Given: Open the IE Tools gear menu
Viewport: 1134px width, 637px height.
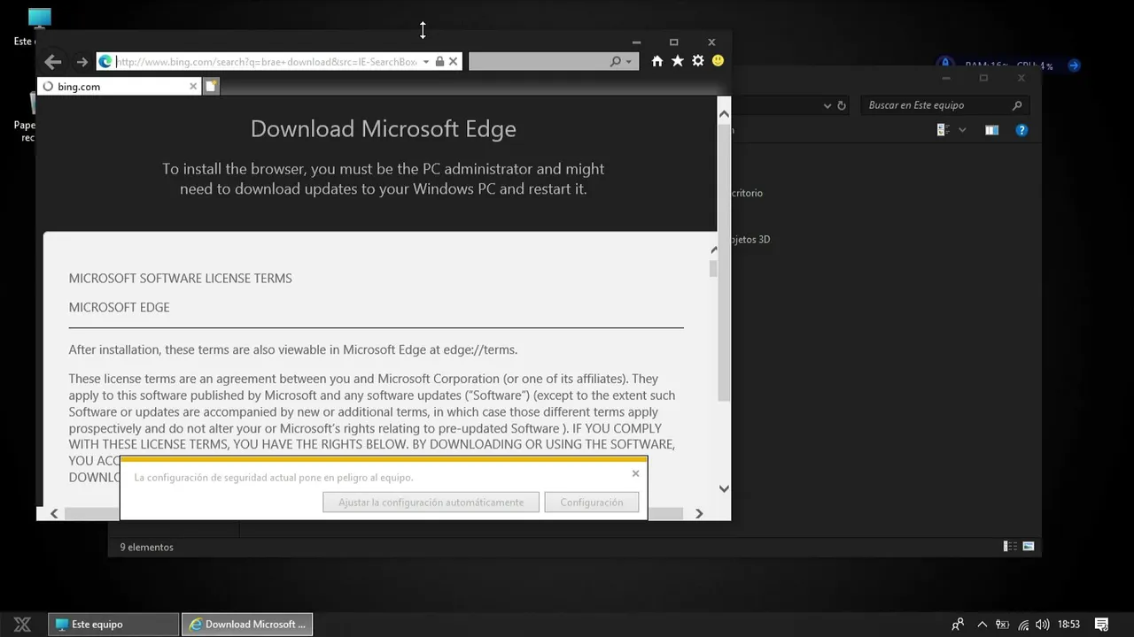Looking at the screenshot, I should [698, 61].
